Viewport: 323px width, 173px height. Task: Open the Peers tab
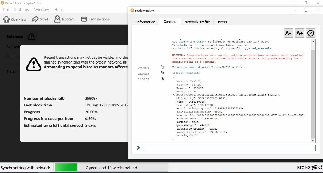[222, 22]
